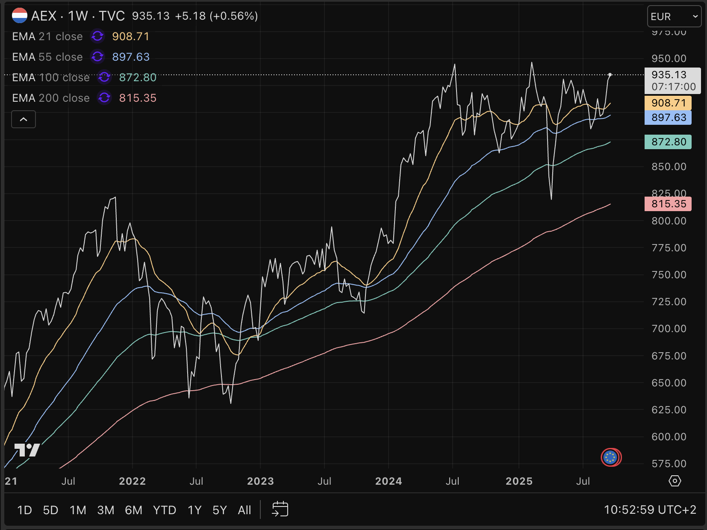
Task: Click the EU economic event marker
Action: [611, 457]
